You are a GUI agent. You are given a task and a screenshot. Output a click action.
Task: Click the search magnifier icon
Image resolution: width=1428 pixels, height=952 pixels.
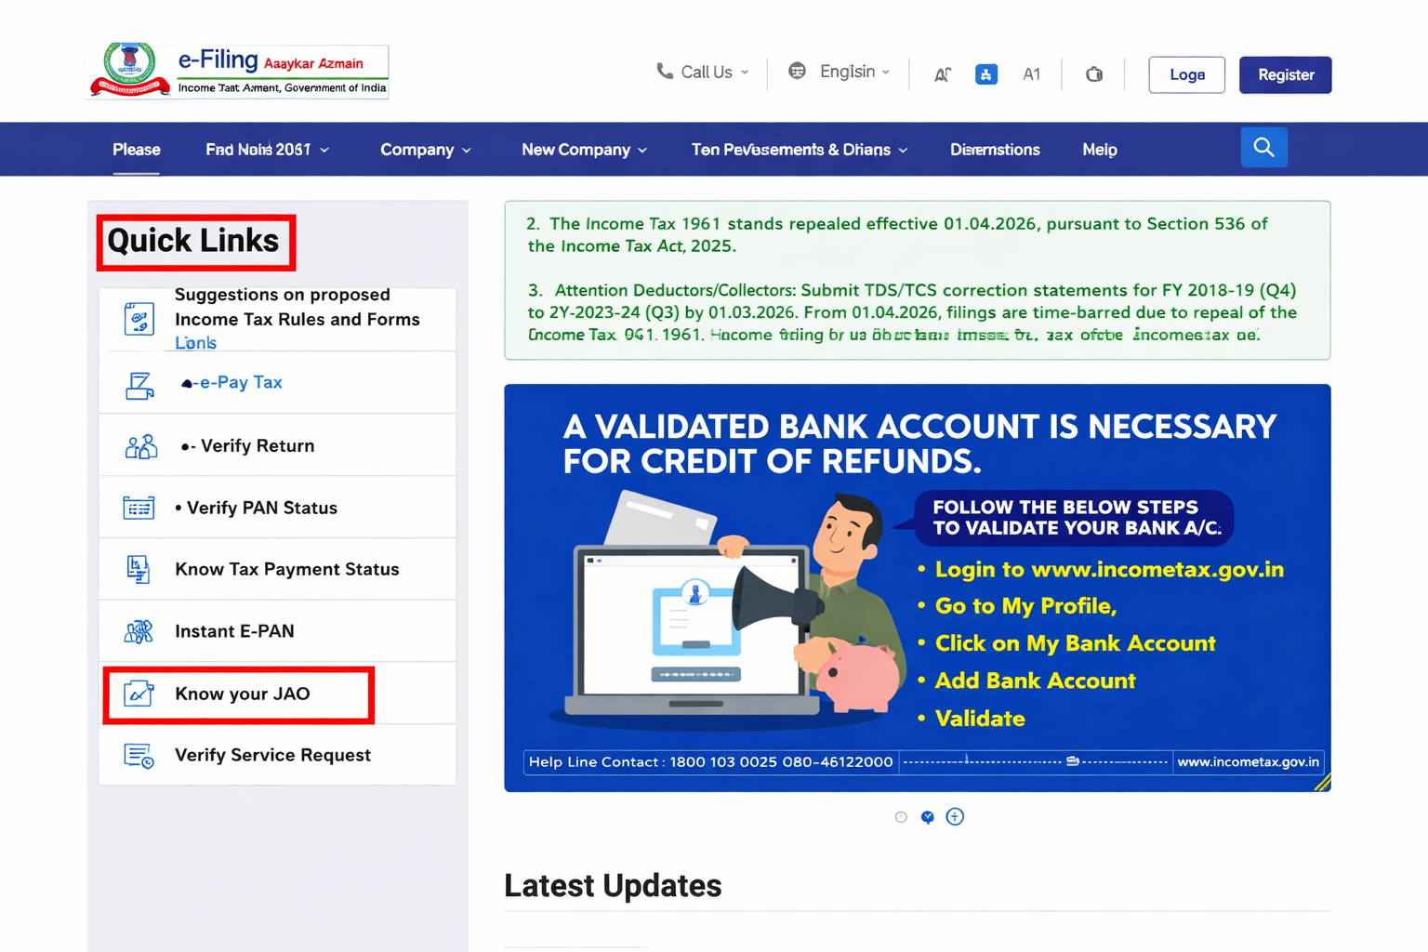(1263, 148)
